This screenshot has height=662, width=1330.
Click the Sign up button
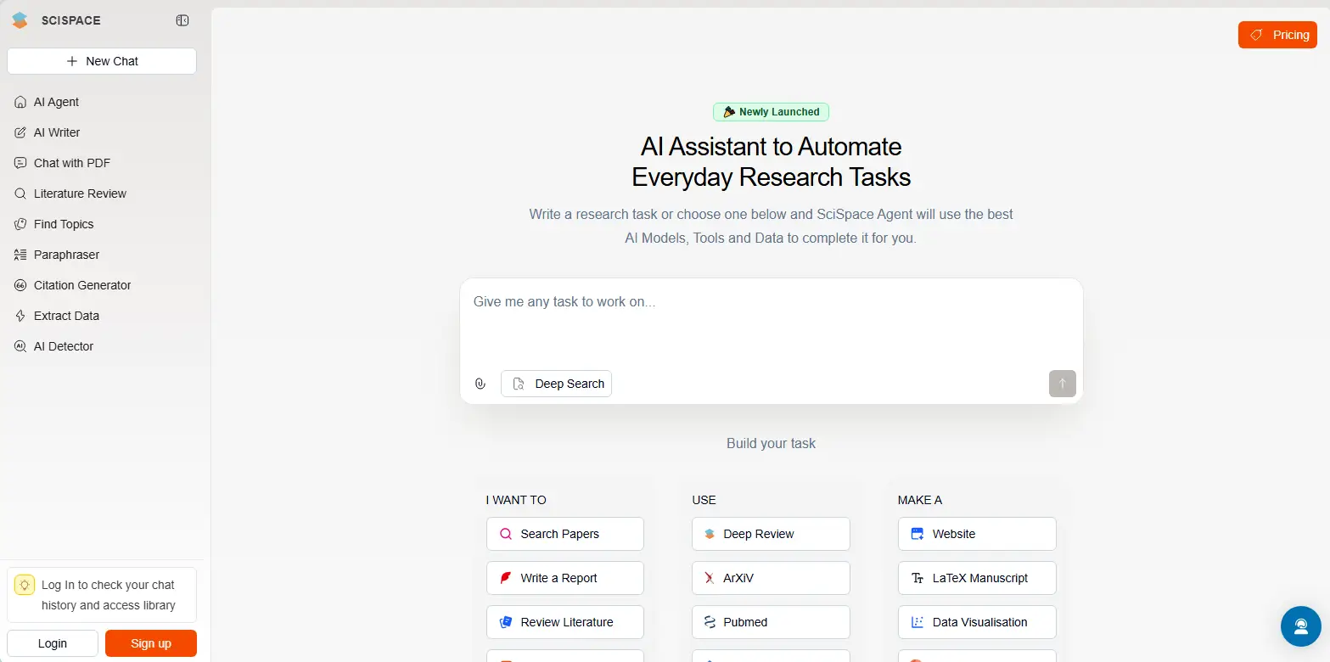pyautogui.click(x=151, y=643)
